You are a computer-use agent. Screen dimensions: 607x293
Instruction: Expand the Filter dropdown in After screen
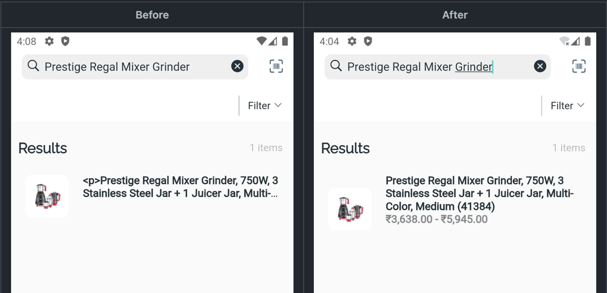coord(567,106)
